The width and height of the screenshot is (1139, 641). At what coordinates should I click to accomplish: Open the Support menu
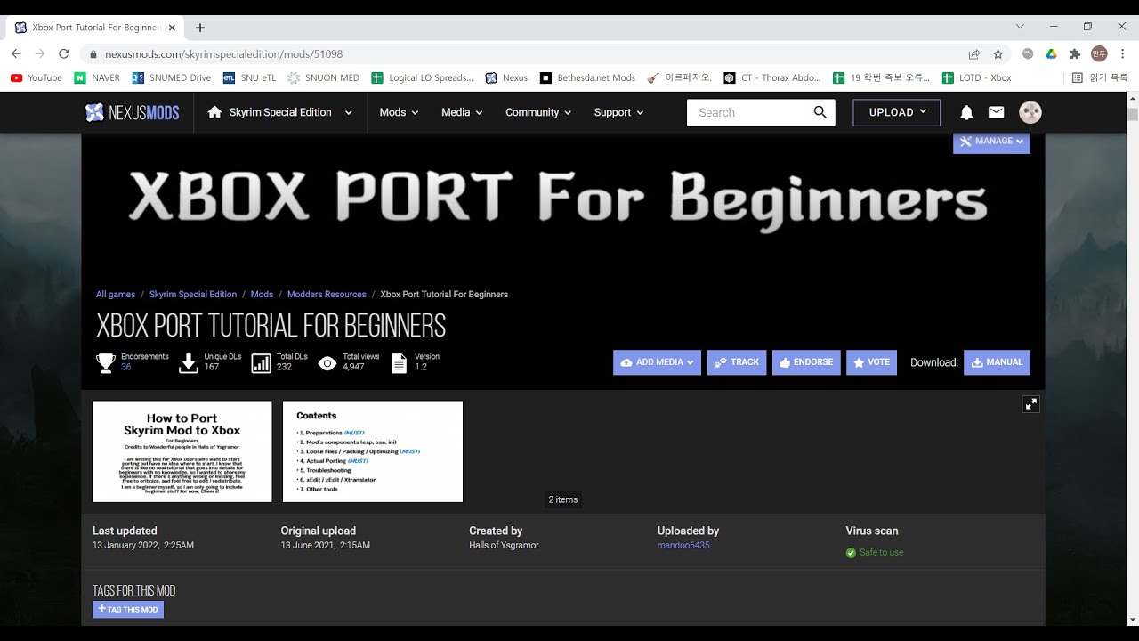point(618,112)
